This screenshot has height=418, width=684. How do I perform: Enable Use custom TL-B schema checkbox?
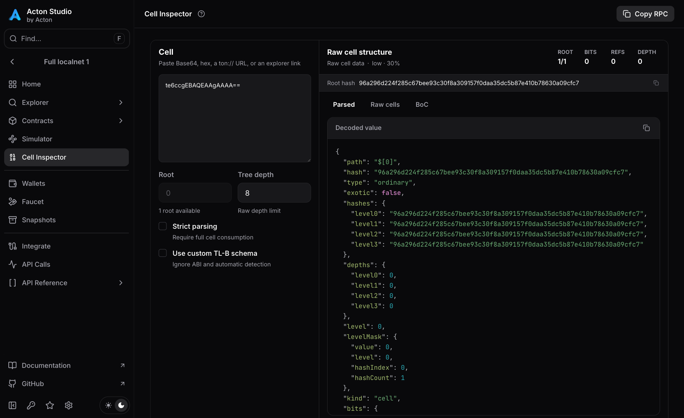[x=163, y=253]
